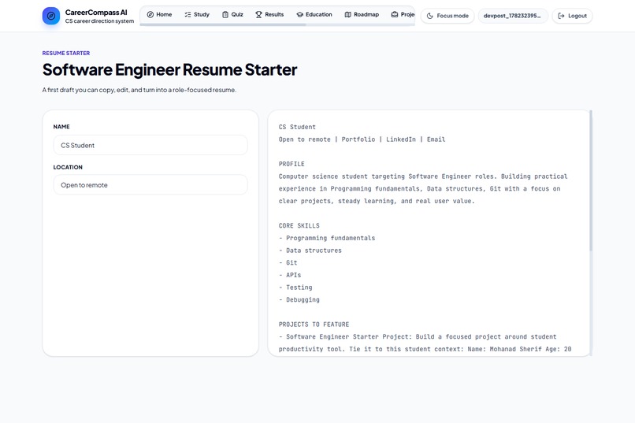This screenshot has height=423, width=635.
Task: Open the Results tab
Action: point(269,14)
